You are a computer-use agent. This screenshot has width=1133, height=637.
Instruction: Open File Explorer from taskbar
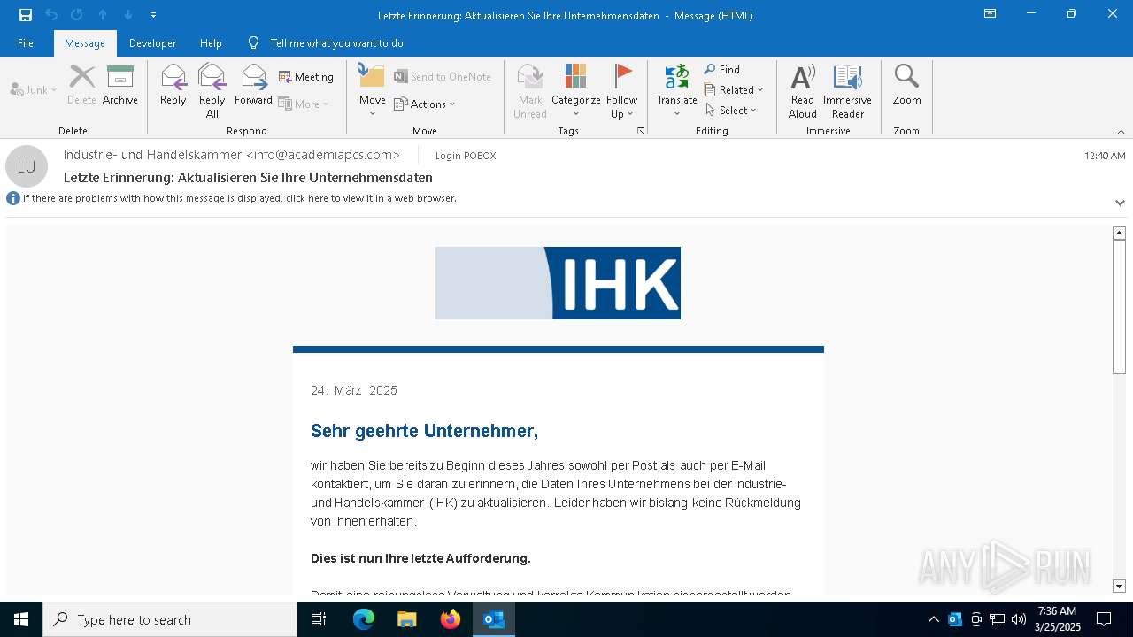(406, 619)
